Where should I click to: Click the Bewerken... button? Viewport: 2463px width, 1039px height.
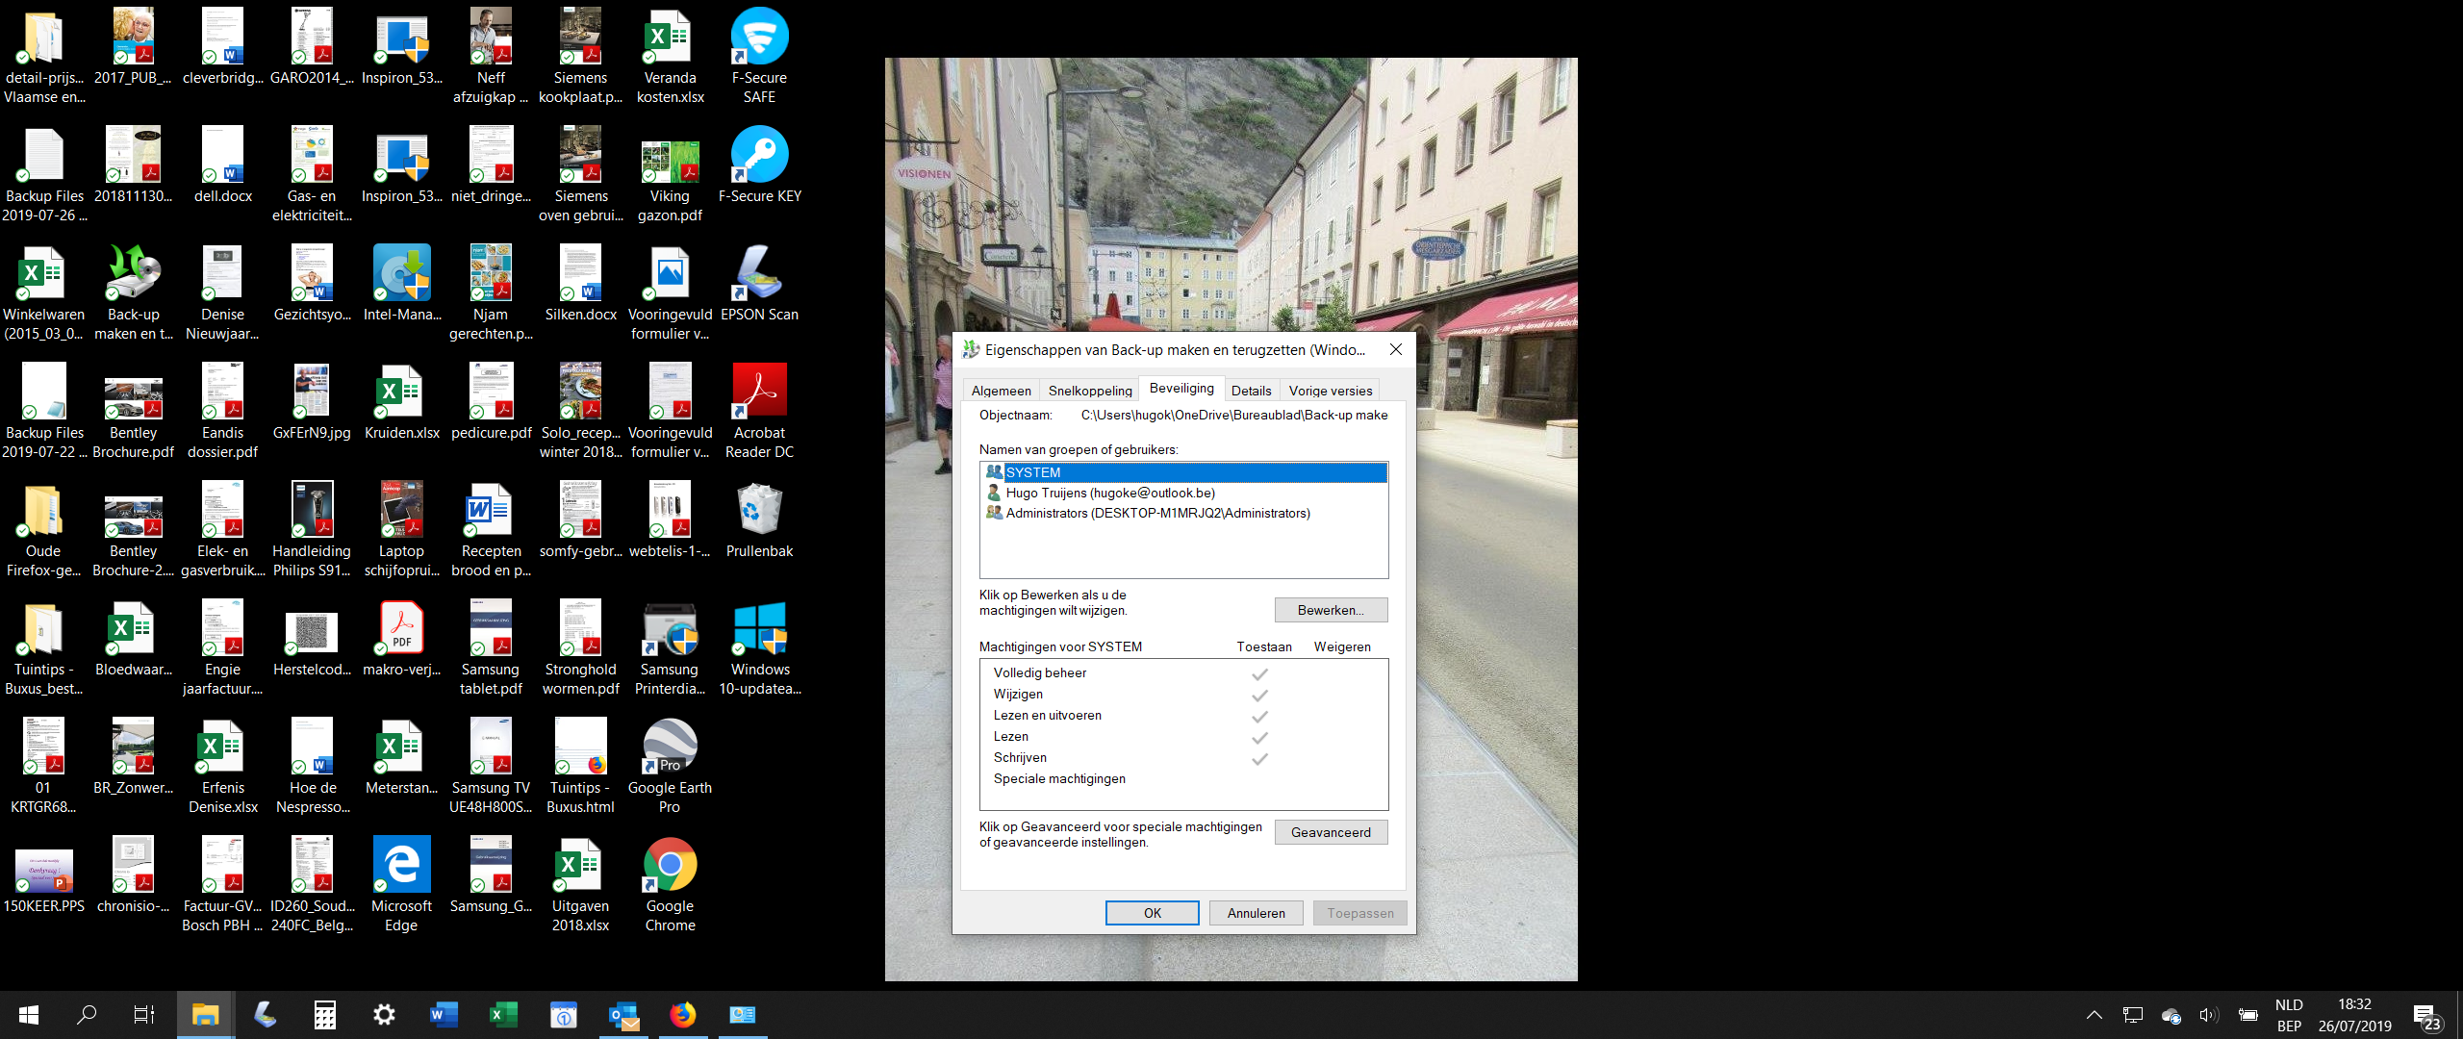point(1330,610)
